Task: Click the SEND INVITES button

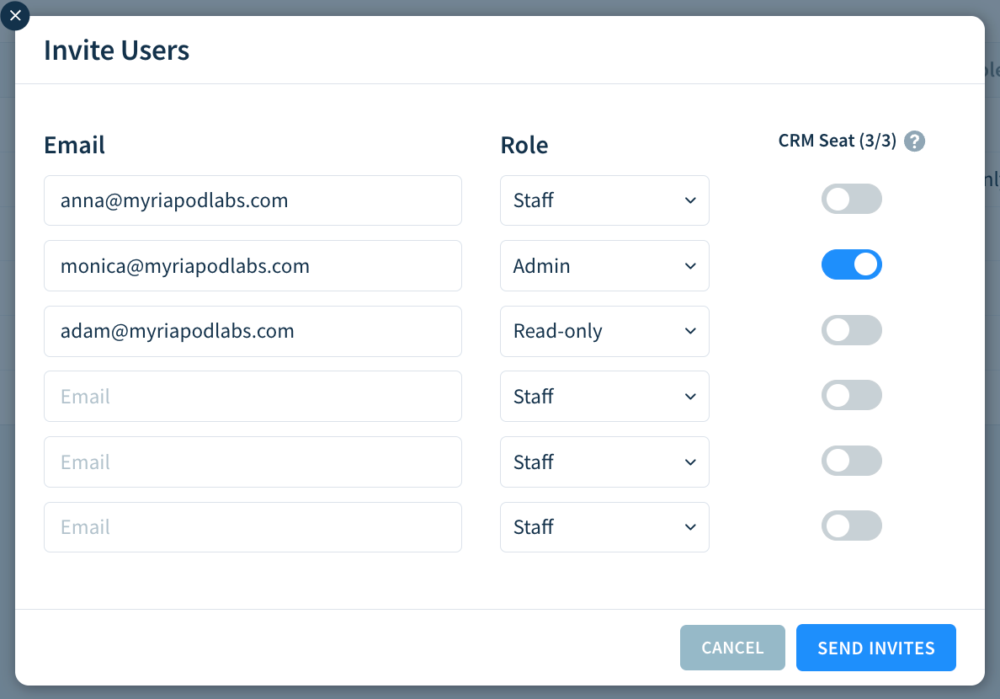Action: [875, 648]
